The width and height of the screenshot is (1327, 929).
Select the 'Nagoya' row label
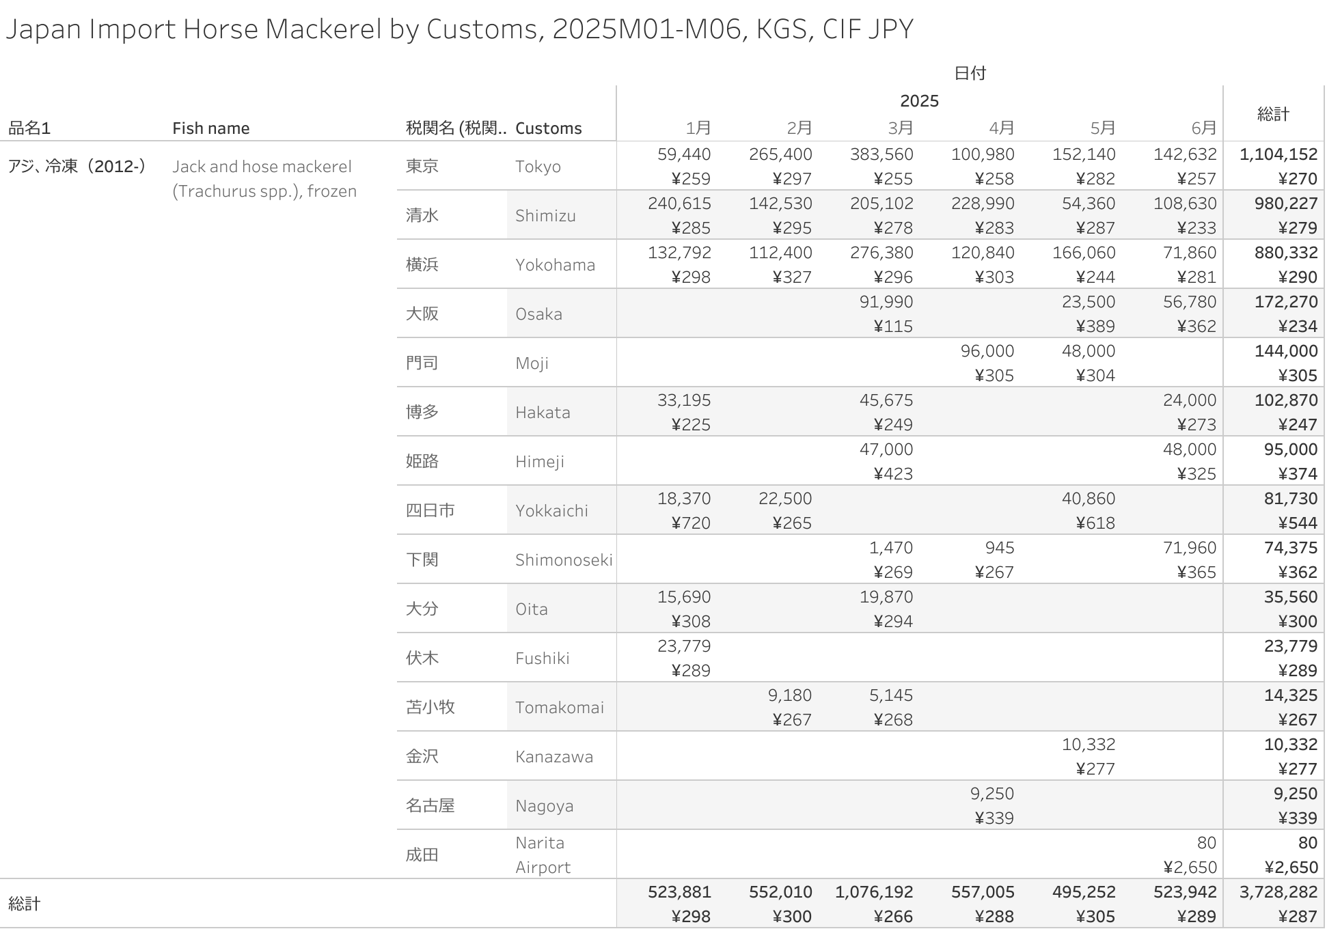(x=544, y=805)
